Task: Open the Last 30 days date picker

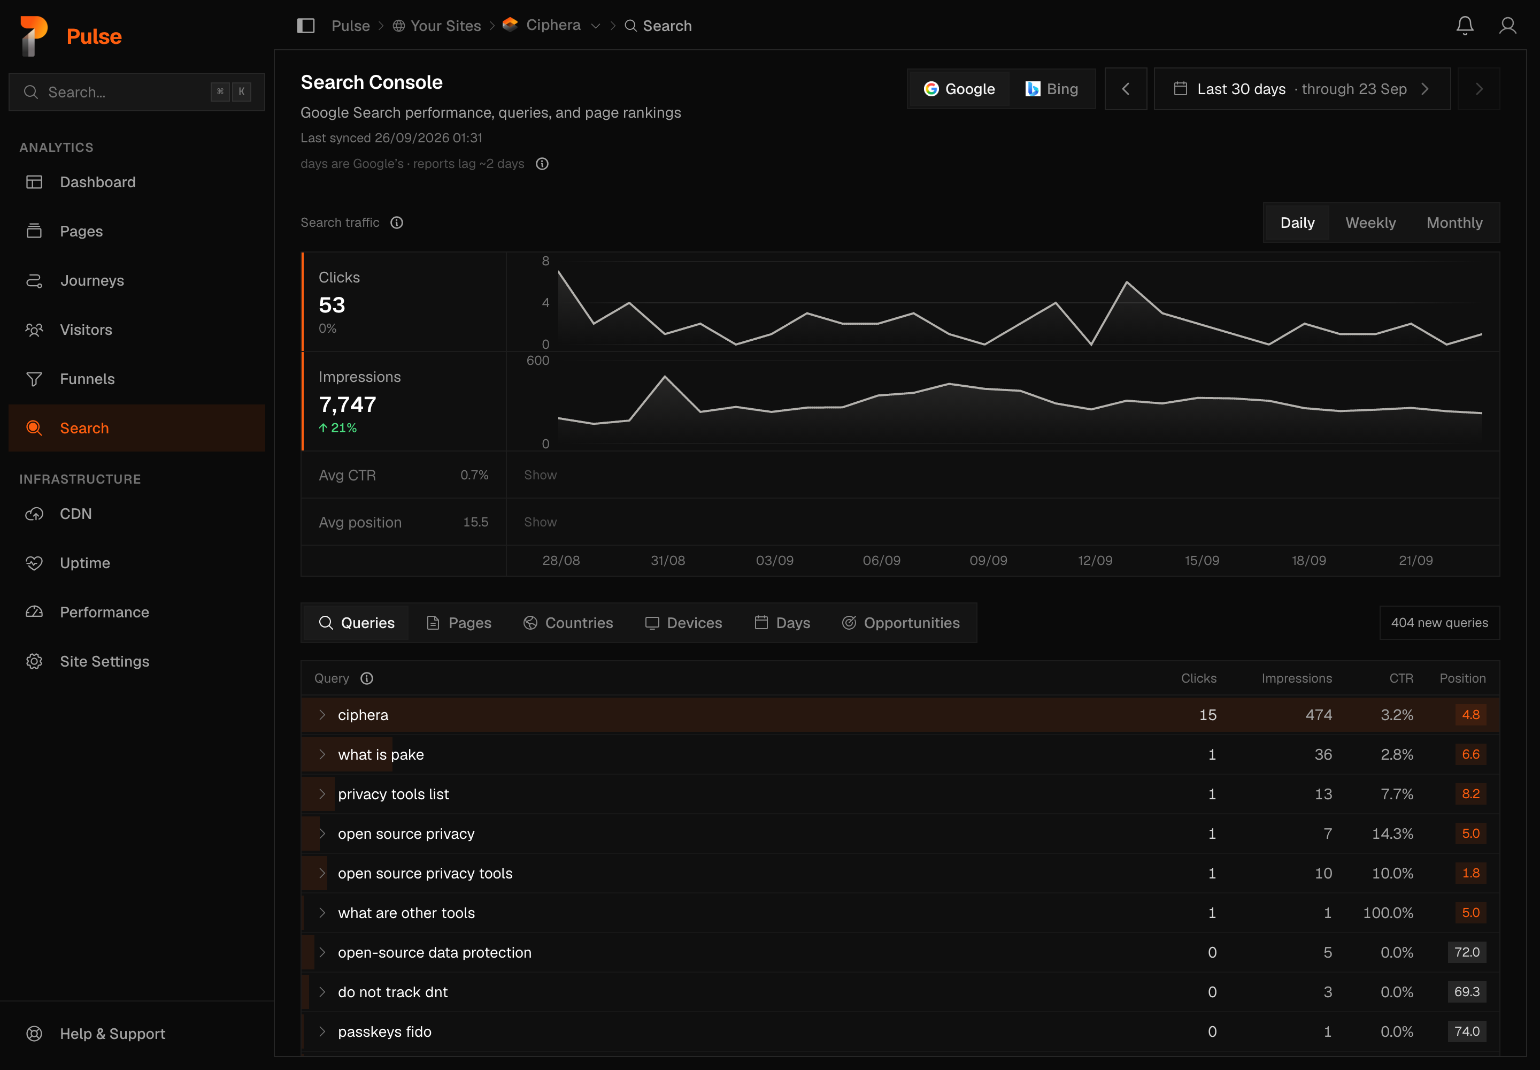Action: click(x=1302, y=89)
